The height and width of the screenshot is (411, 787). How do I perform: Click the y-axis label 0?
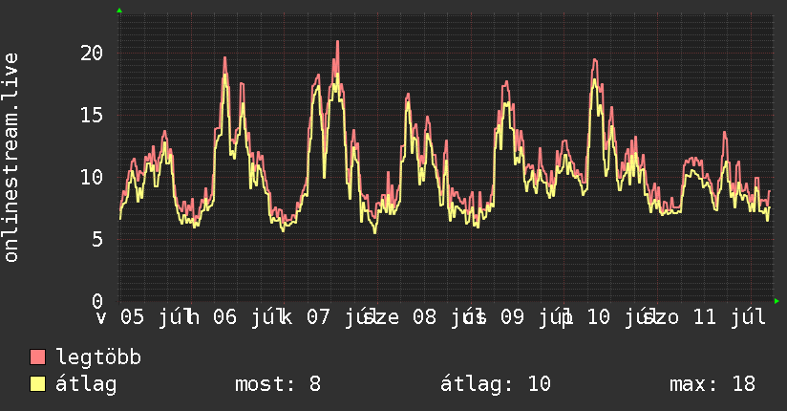coord(97,301)
